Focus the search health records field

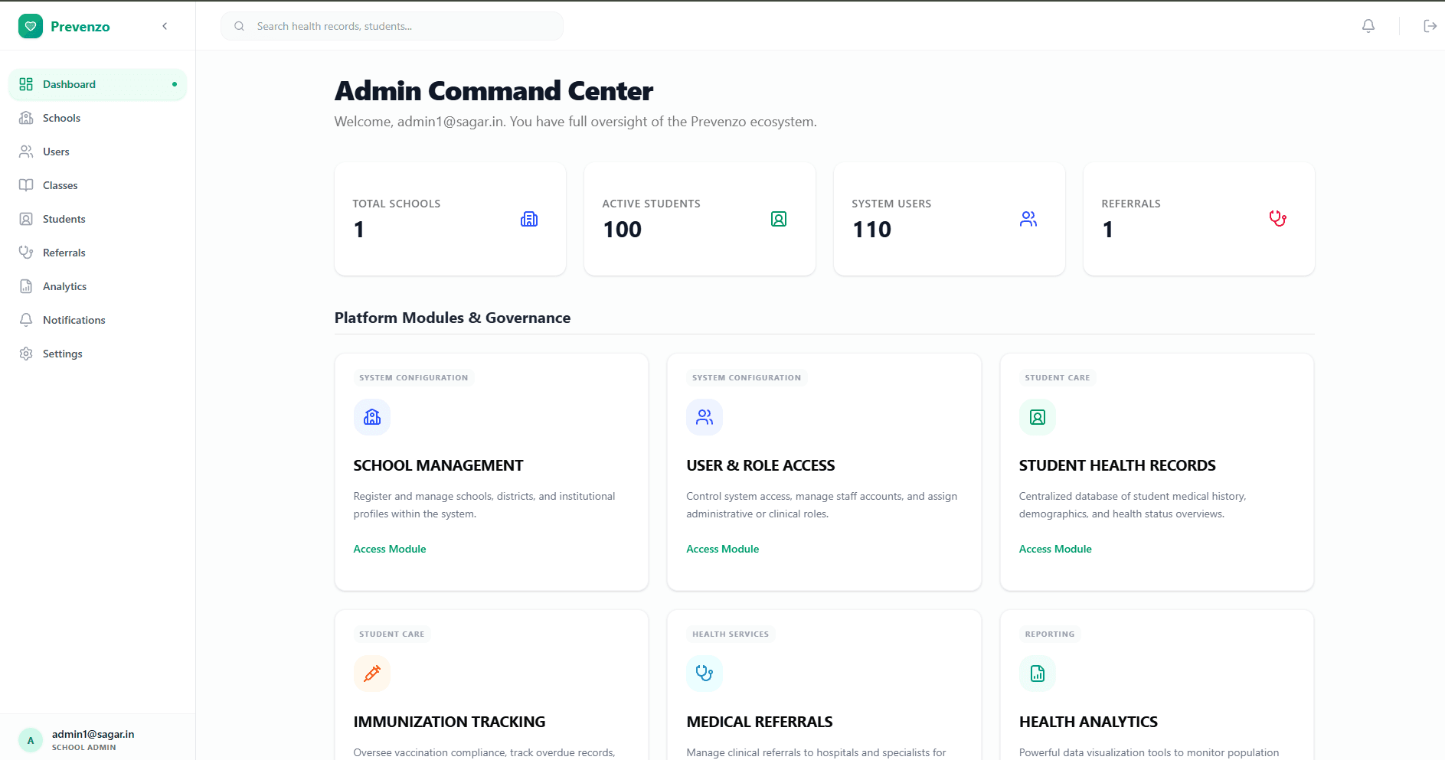pos(392,26)
